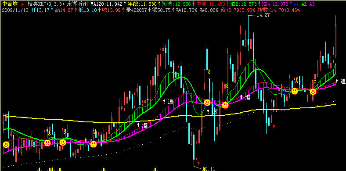Click the third smiley face from the left

(x=63, y=142)
